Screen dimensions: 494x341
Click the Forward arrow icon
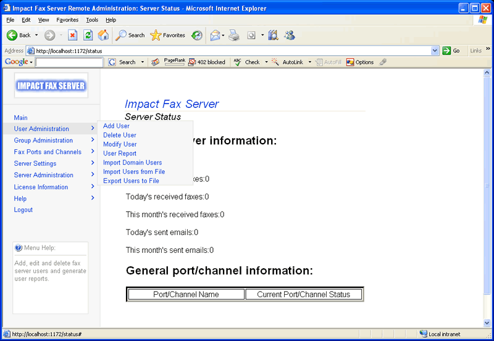click(49, 35)
